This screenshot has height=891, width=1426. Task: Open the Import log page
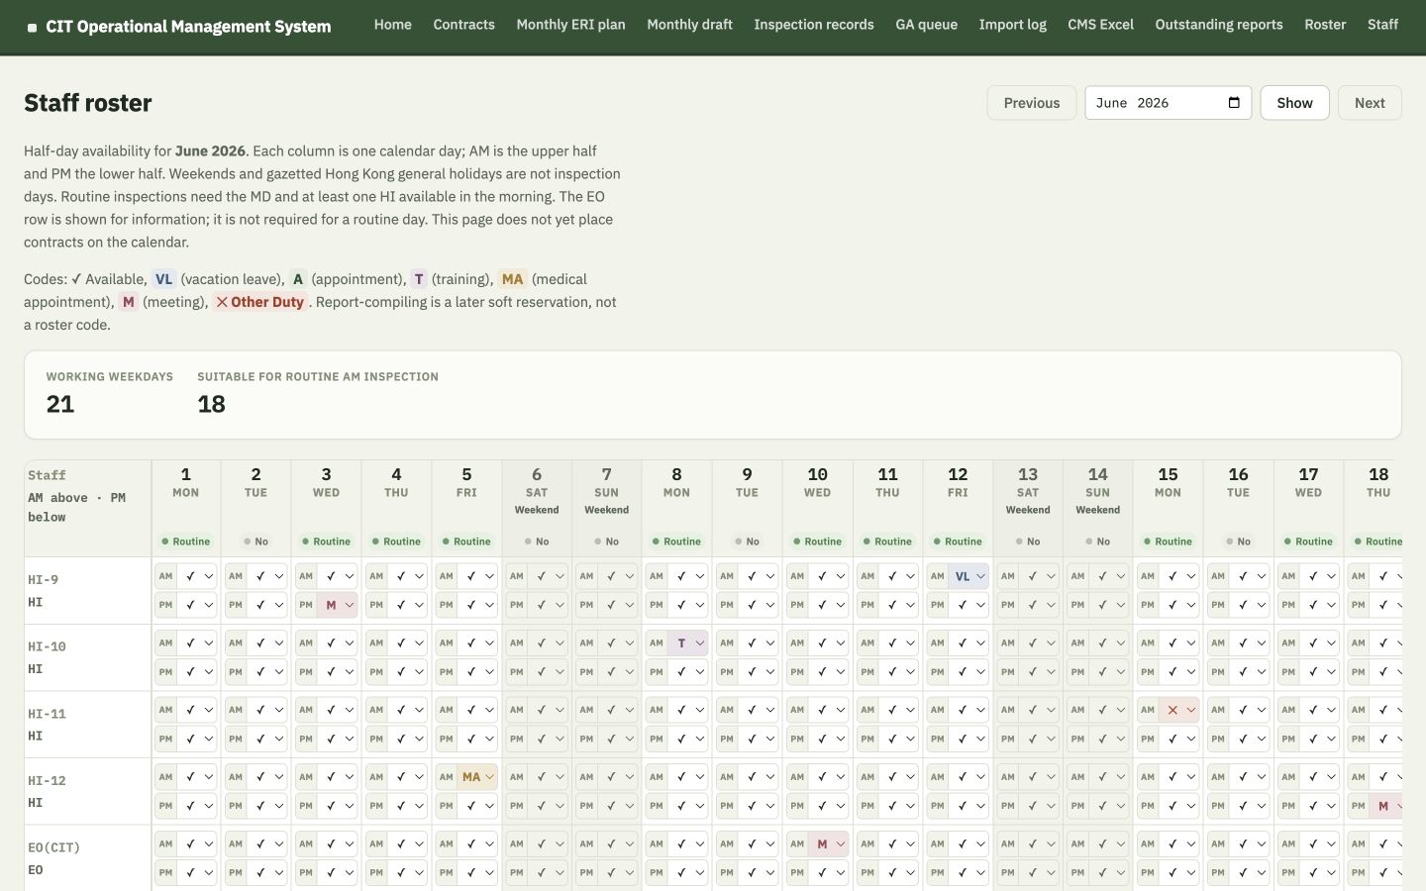1013,25
